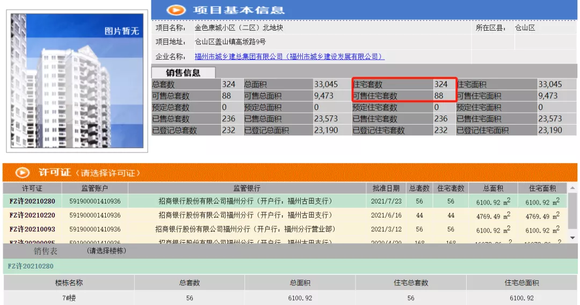
Task: Click the play icon beside 许可证 header
Action: 22,173
